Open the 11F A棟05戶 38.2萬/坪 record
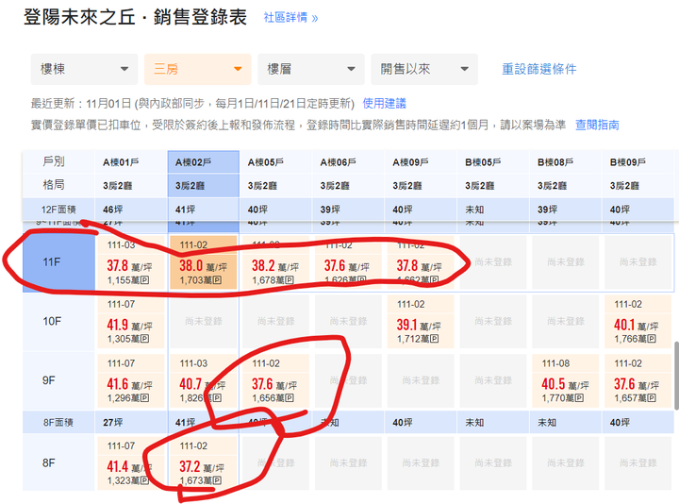The width and height of the screenshot is (679, 504). tap(275, 262)
